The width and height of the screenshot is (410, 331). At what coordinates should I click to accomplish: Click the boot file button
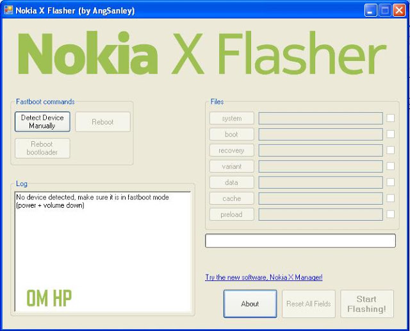click(x=232, y=134)
